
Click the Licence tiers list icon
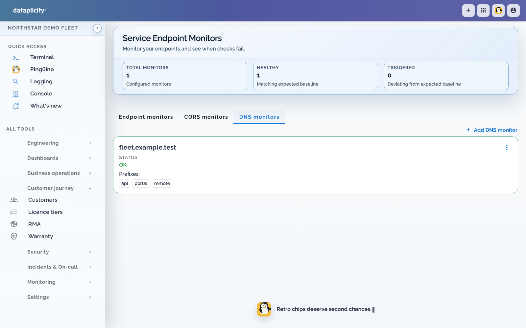coord(14,212)
